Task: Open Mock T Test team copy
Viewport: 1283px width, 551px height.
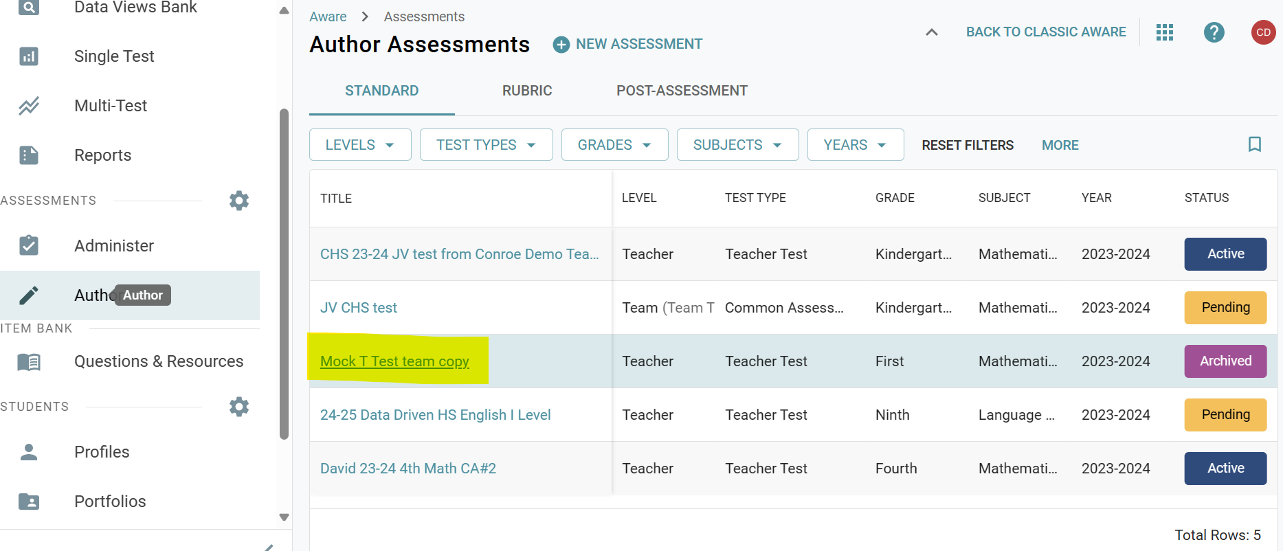Action: (x=394, y=361)
